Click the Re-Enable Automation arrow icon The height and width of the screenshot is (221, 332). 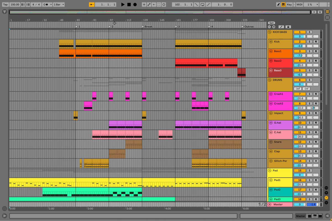(154, 4)
